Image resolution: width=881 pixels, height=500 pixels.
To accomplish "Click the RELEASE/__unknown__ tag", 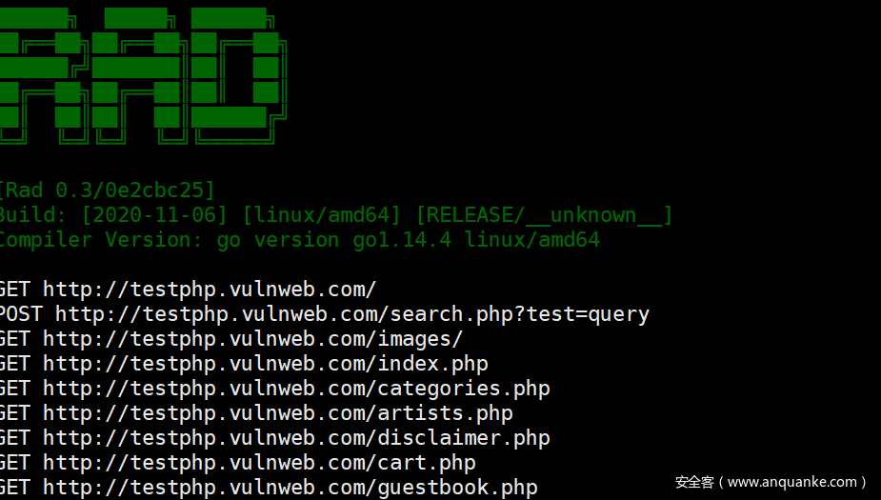I will (x=544, y=215).
